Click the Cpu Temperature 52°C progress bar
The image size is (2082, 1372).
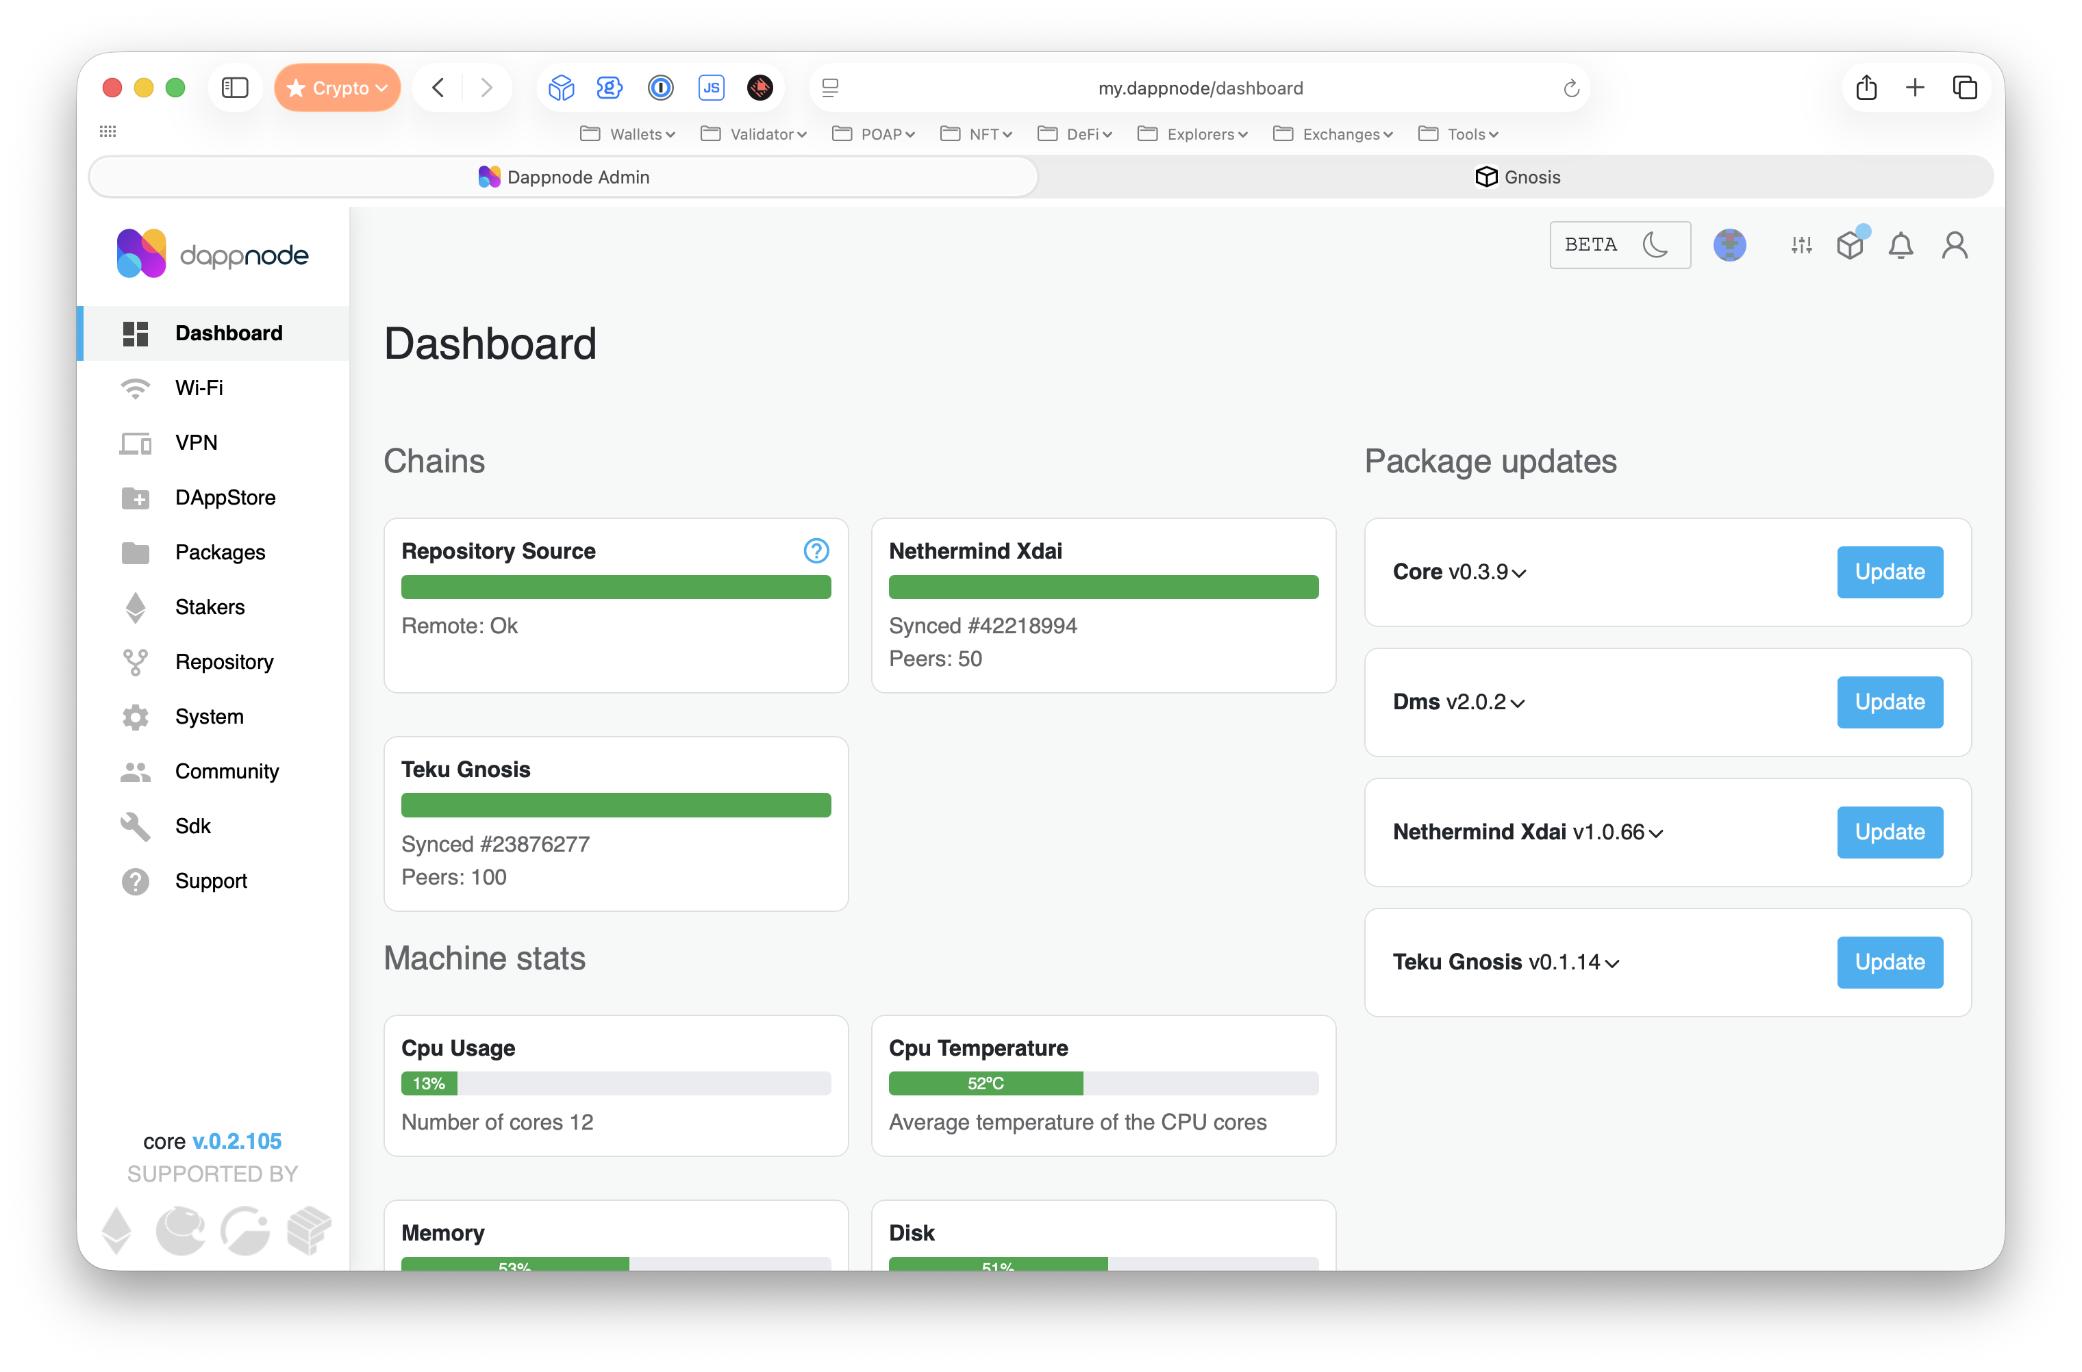coord(1103,1083)
